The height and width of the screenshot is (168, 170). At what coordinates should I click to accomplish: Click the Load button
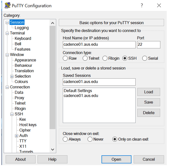pyautogui.click(x=149, y=92)
